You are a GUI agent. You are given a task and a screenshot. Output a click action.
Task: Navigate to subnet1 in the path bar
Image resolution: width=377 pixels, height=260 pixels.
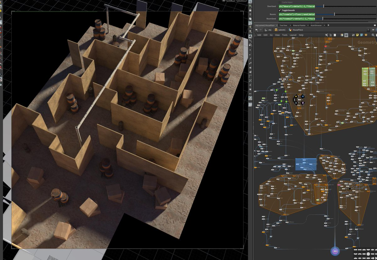pos(280,30)
